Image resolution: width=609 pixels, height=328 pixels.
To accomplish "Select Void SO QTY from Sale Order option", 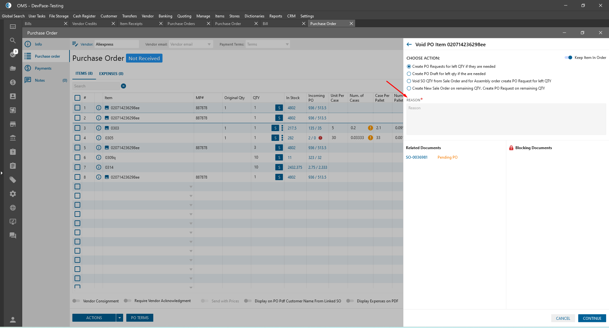I will (x=409, y=81).
